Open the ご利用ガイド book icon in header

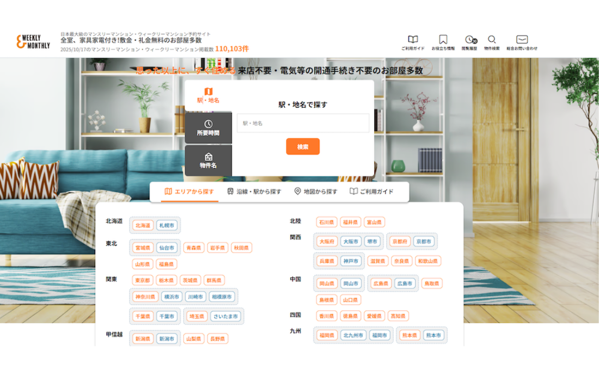413,40
